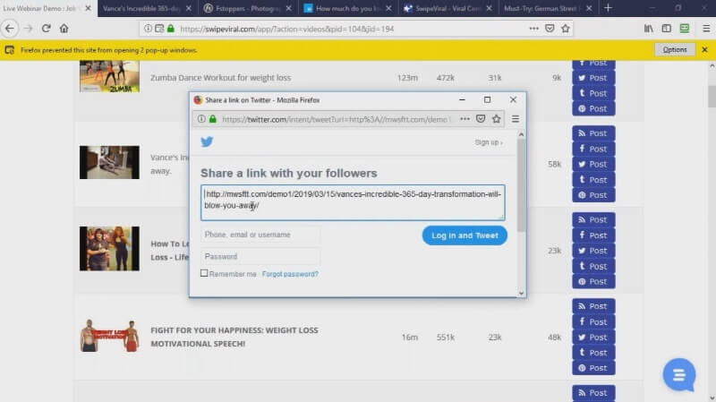Close the Fstoppers tab
Viewport: 716px width, 402px height.
288,8
